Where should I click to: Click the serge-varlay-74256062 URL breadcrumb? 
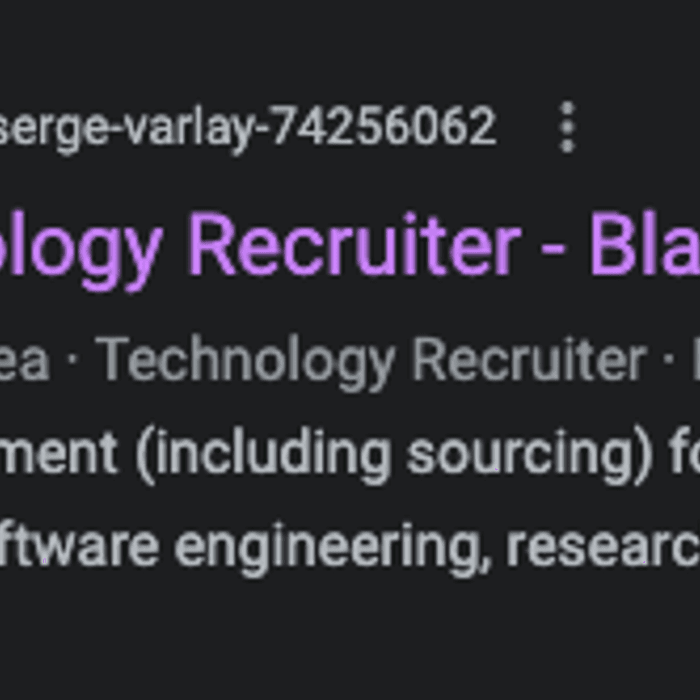coord(248,128)
